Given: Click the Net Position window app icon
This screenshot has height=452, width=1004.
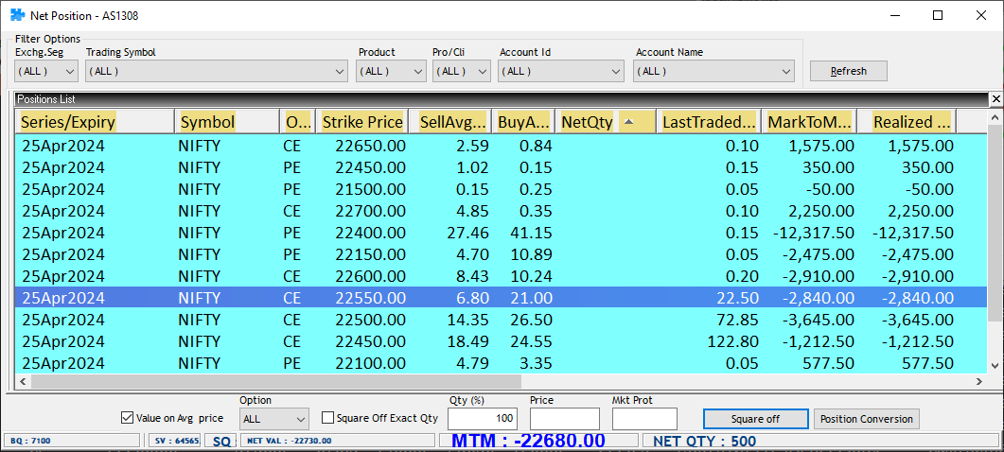Looking at the screenshot, I should click(x=18, y=15).
